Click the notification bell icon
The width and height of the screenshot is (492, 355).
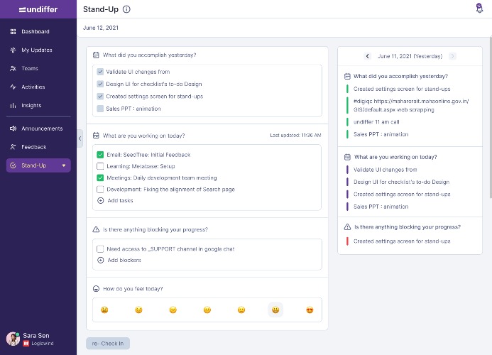(x=479, y=9)
